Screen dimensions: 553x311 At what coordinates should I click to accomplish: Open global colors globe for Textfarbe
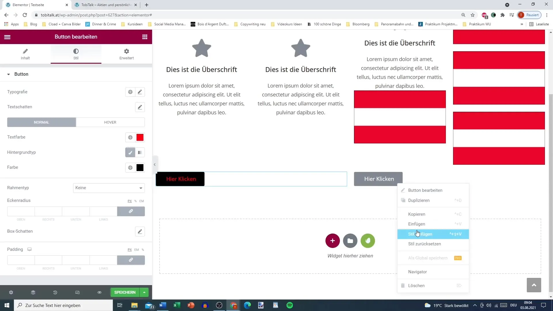[130, 137]
